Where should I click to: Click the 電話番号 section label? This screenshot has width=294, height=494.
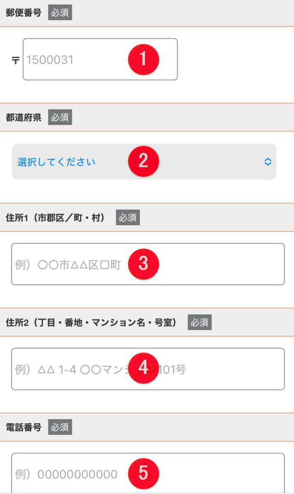click(23, 427)
